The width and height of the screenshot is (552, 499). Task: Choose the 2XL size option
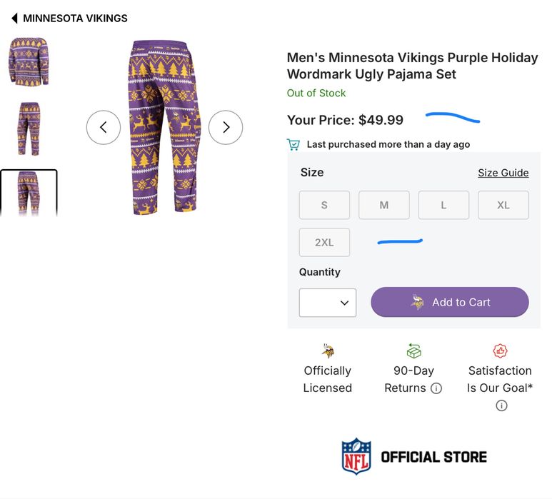coord(324,243)
